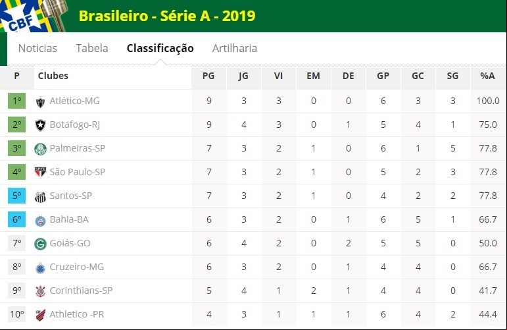507x330 pixels.
Task: Click the Corinthians-SP club crest
Action: pyautogui.click(x=40, y=291)
